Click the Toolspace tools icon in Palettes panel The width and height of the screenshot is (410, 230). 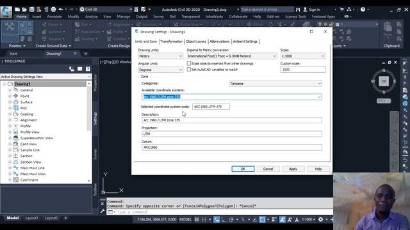(10, 31)
